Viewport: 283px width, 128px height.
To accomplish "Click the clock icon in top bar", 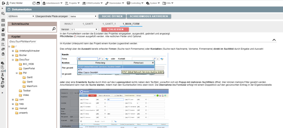I will point(34,3).
